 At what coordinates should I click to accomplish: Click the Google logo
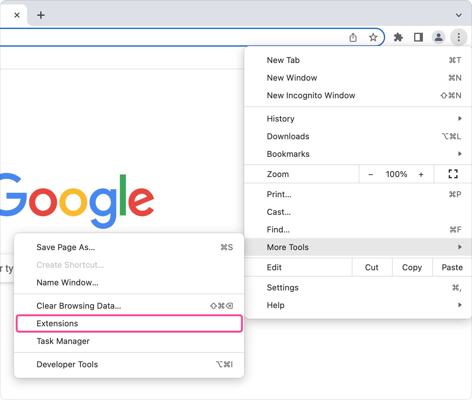(x=77, y=201)
